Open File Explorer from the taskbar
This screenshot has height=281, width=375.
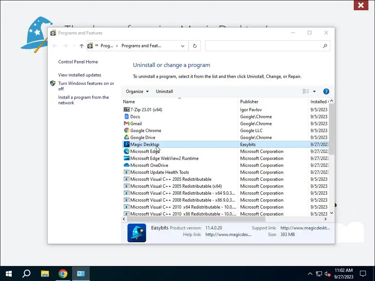coord(45,274)
